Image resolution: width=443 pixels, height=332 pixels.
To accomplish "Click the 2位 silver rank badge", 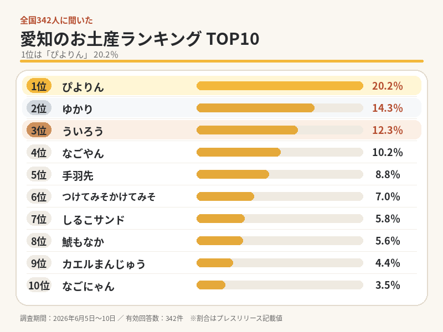I will 39,108.
